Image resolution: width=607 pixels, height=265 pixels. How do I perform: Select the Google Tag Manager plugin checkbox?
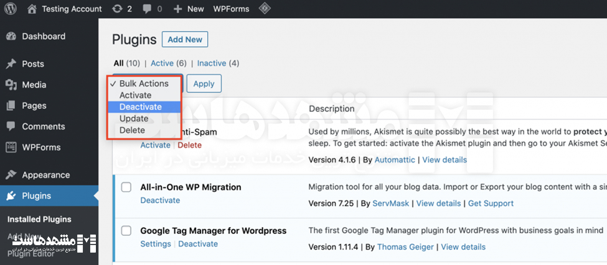(x=126, y=230)
